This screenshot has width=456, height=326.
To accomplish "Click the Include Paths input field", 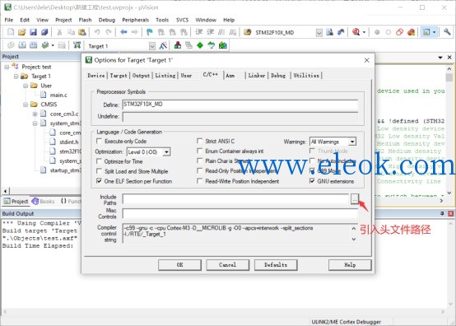I will click(x=236, y=199).
